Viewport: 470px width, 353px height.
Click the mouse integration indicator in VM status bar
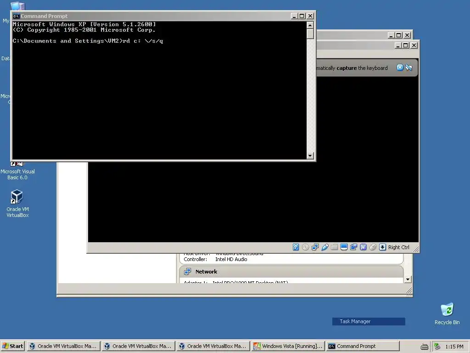point(373,247)
